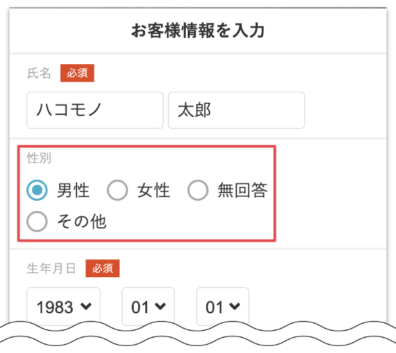Click the お客様情報を入力 header title
396x353 pixels.
198,30
